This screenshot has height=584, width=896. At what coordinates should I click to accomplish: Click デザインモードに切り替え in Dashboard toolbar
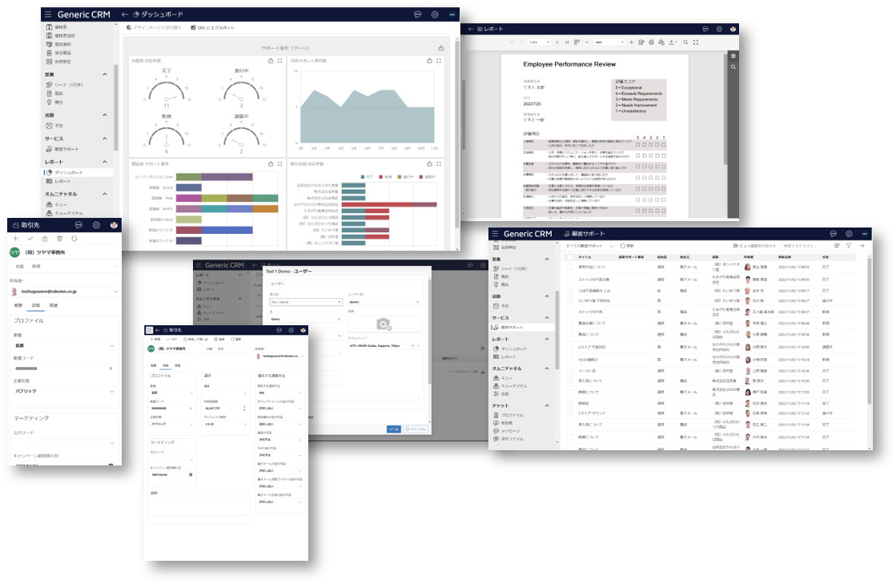[154, 27]
